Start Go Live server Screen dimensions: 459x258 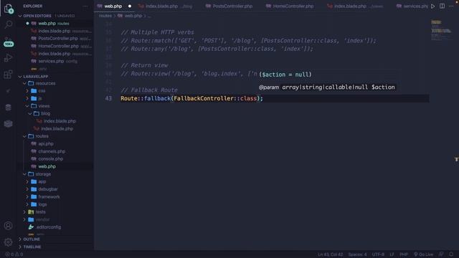[x=423, y=254]
